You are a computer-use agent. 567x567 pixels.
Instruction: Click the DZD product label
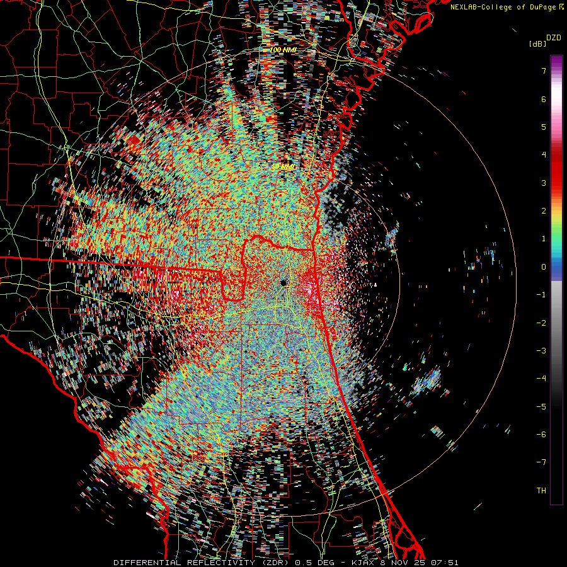pos(554,38)
